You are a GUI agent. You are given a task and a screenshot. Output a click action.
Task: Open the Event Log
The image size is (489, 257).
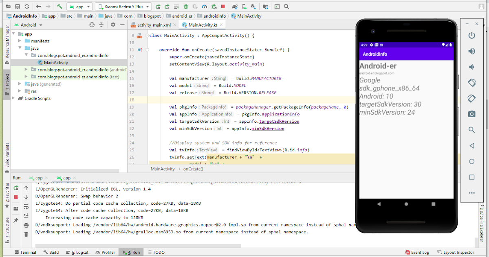(420, 252)
